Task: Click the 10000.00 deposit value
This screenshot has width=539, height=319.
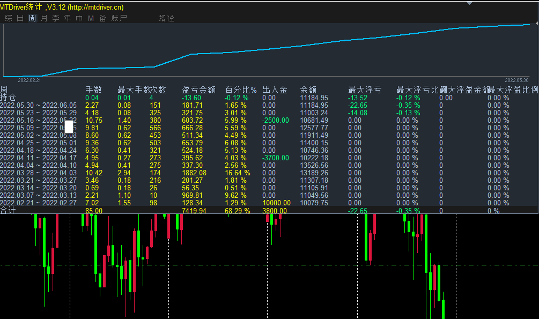Action: (276, 203)
